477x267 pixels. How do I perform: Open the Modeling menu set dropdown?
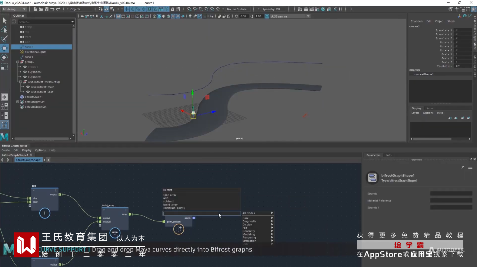click(x=14, y=9)
